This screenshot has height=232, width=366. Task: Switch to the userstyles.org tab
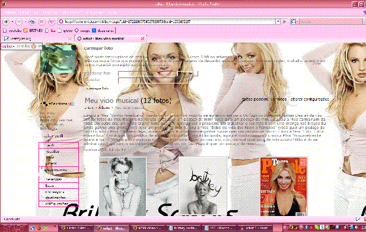click(37, 38)
